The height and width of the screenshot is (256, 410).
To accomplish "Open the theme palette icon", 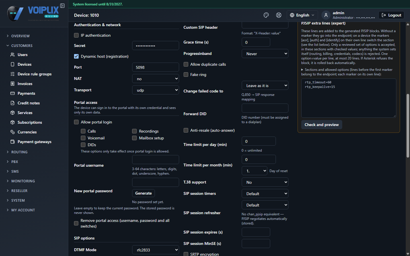I will click(266, 15).
